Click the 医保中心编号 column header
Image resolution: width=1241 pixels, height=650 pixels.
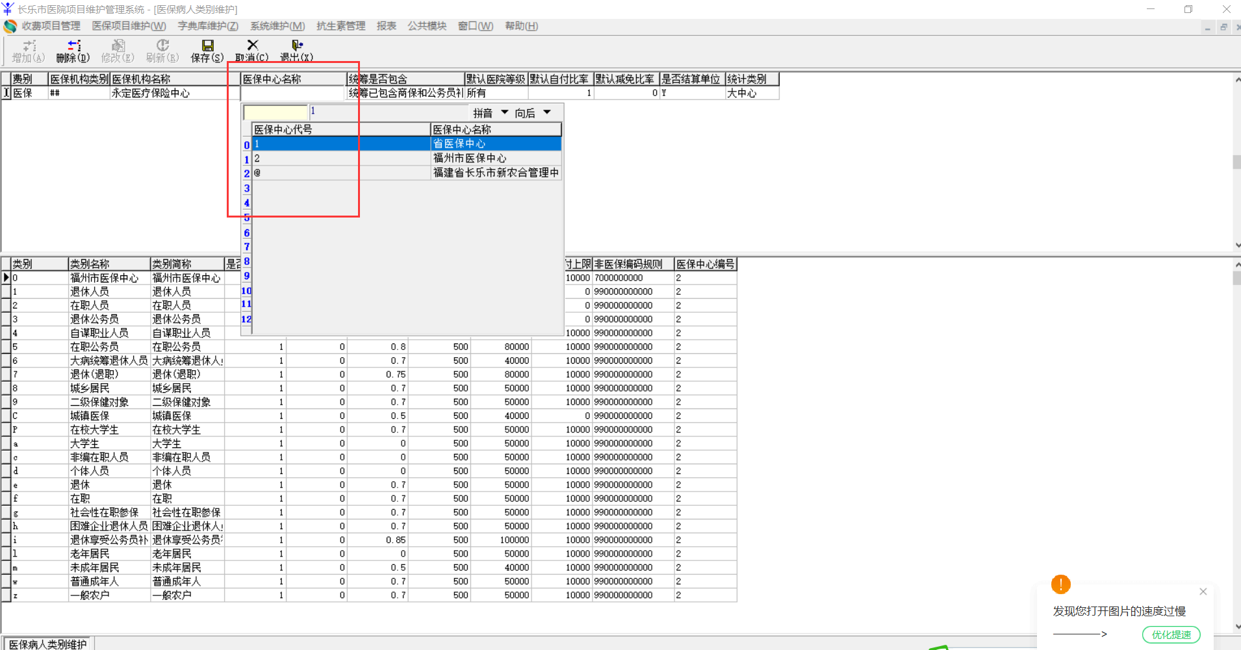[x=705, y=264]
